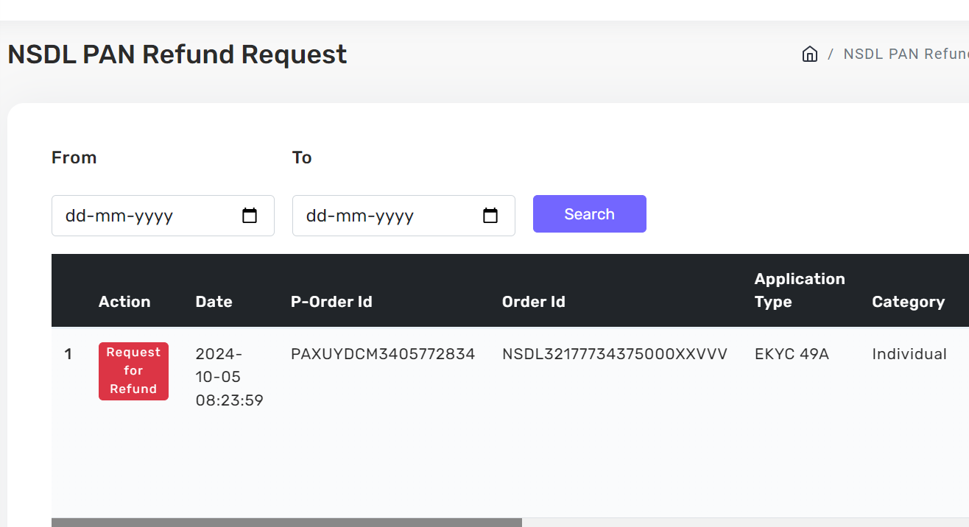Focus the From date input field
969x527 pixels.
(x=147, y=216)
